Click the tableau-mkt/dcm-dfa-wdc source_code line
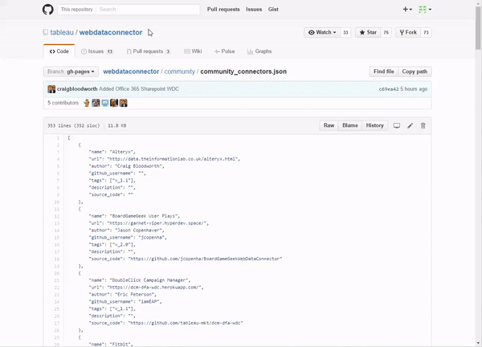This screenshot has height=347, width=482. (166, 324)
